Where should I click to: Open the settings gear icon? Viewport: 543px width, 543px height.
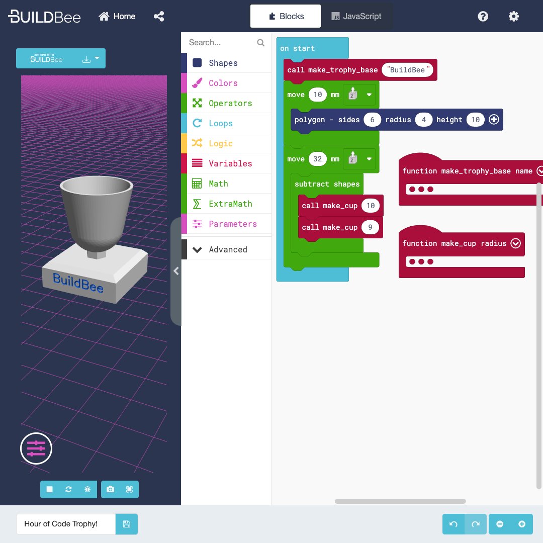(513, 16)
